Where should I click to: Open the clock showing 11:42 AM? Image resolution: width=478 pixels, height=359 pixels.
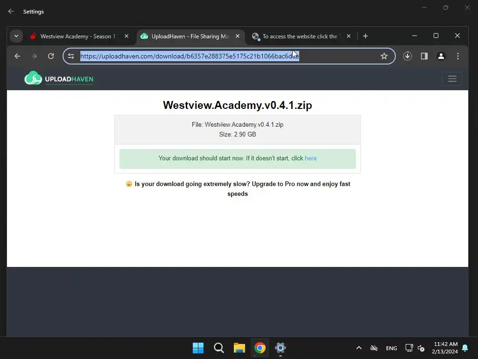point(445,348)
